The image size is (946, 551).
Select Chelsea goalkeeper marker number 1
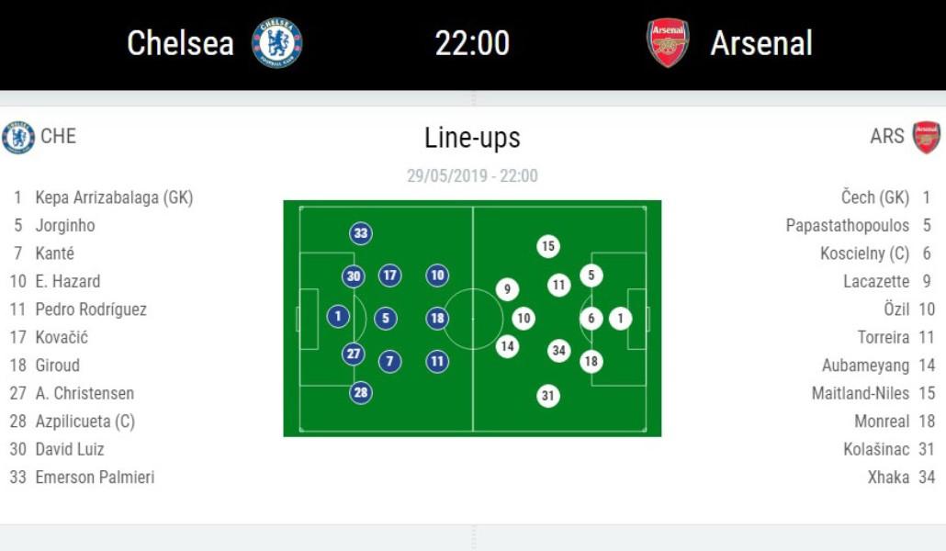[338, 317]
